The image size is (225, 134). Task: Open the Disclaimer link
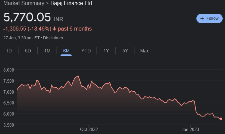pos(53,38)
